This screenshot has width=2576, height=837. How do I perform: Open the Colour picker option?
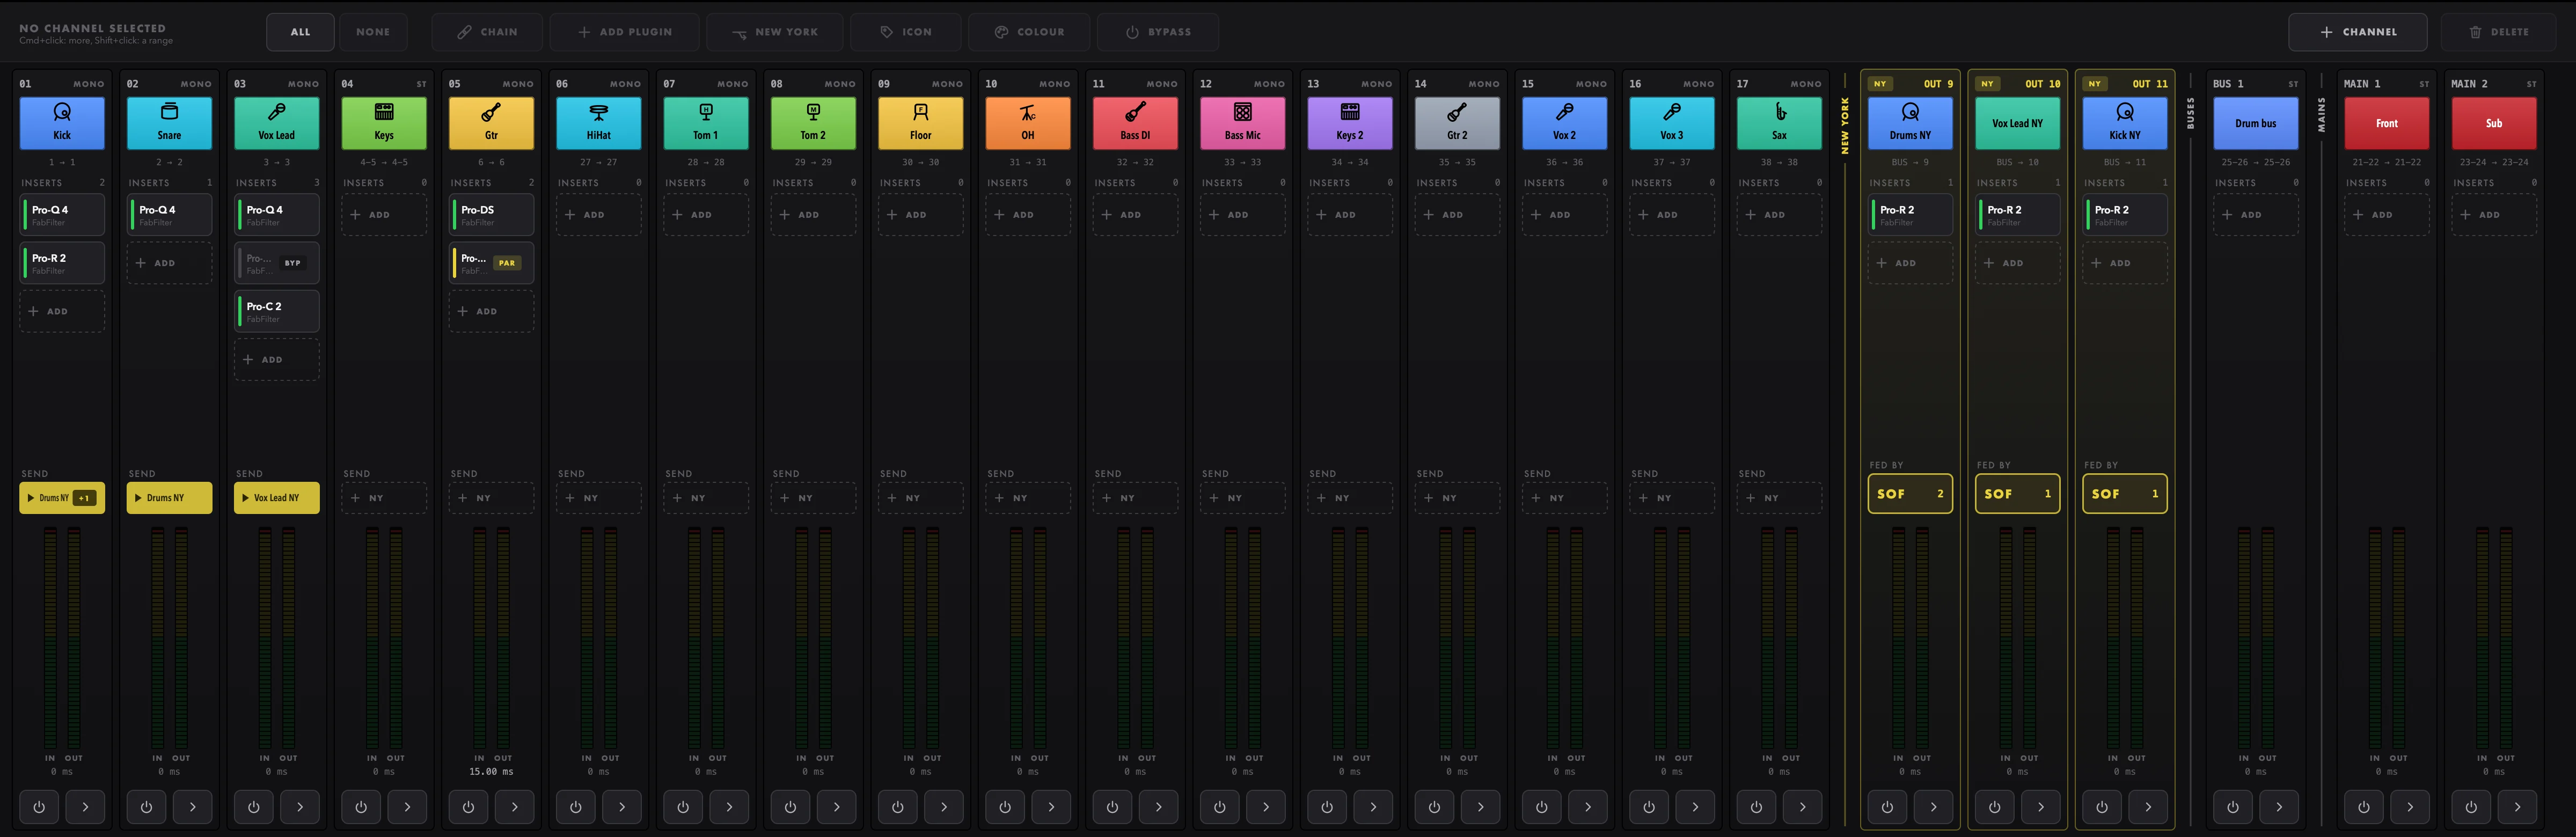click(1029, 32)
